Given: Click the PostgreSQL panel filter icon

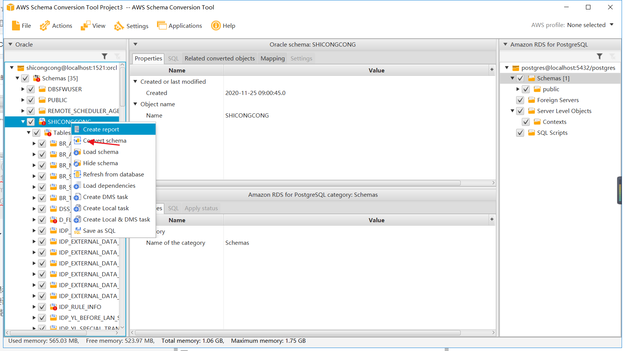Looking at the screenshot, I should tap(599, 56).
